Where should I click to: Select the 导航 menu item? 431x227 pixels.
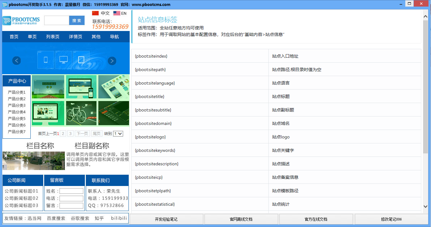tap(114, 36)
